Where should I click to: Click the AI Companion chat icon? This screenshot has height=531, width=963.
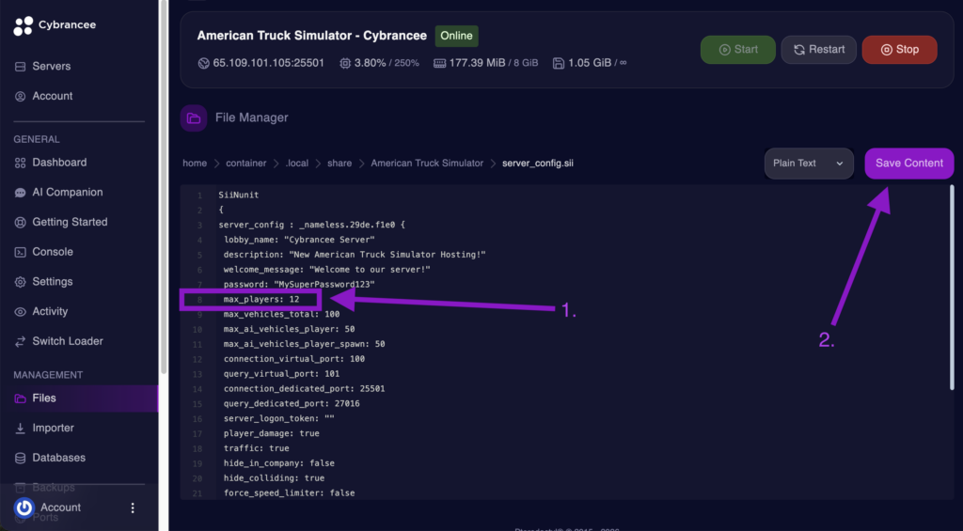21,193
